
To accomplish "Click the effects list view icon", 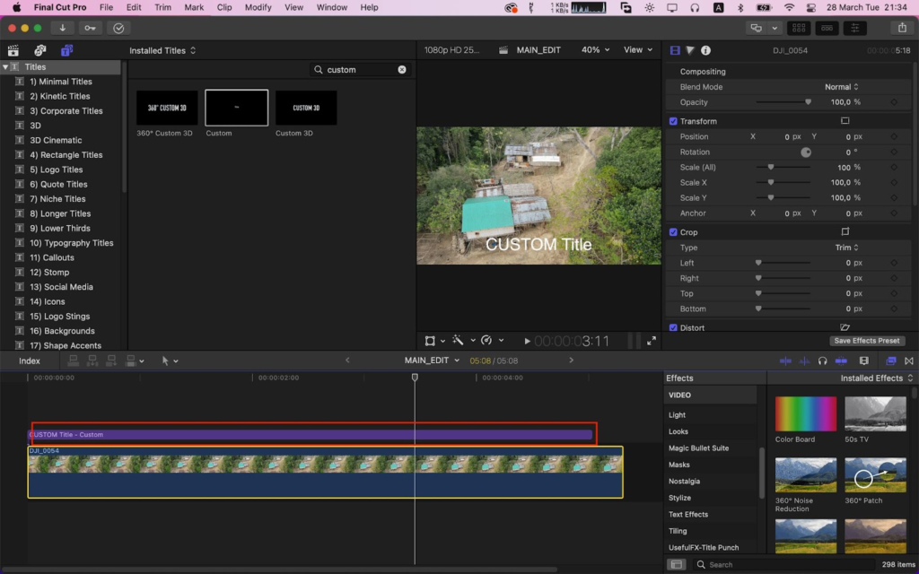I will pos(677,565).
